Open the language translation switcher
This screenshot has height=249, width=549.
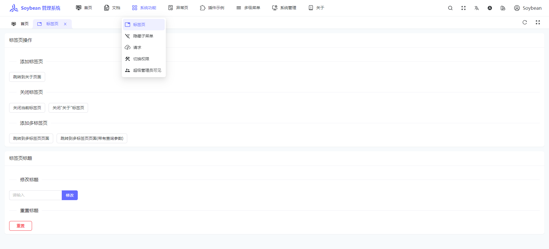(477, 8)
